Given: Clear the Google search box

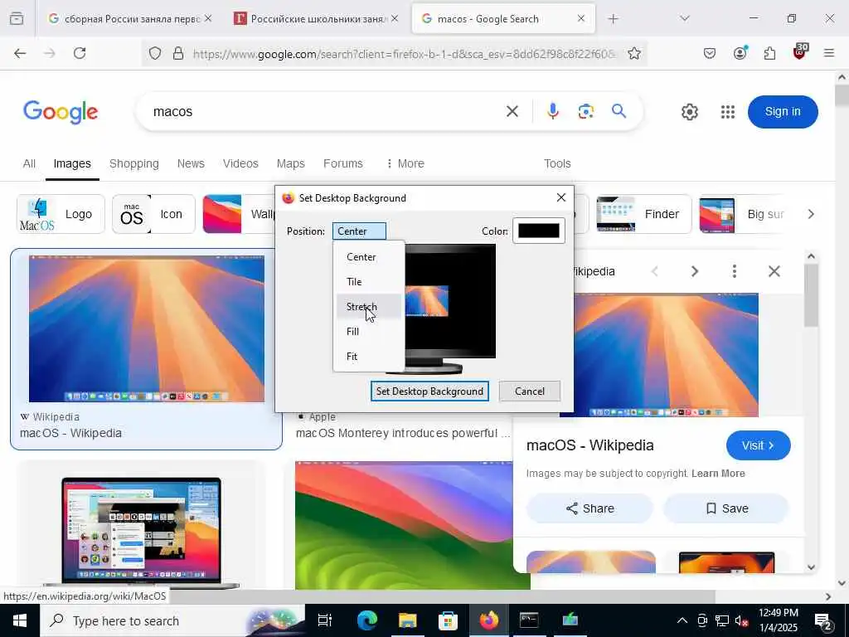Looking at the screenshot, I should pos(512,112).
